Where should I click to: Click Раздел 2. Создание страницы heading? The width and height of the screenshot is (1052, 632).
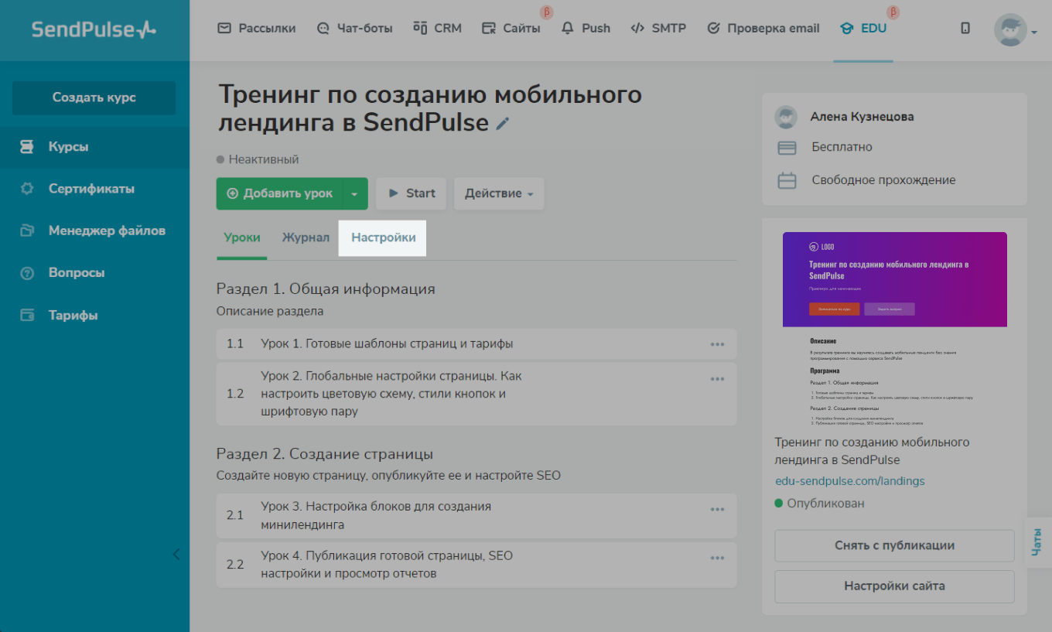[325, 454]
